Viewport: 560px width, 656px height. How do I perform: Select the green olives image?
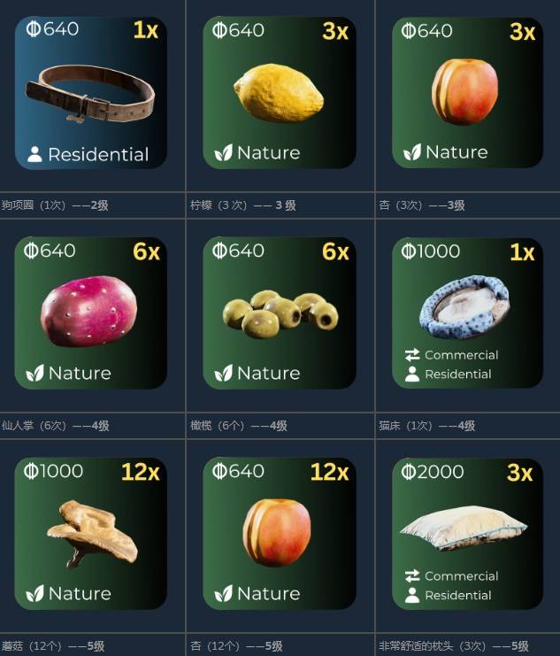tap(280, 314)
